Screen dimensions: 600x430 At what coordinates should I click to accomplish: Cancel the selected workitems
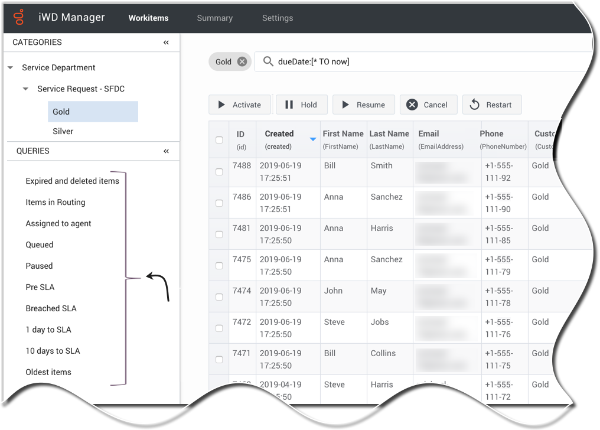click(428, 105)
